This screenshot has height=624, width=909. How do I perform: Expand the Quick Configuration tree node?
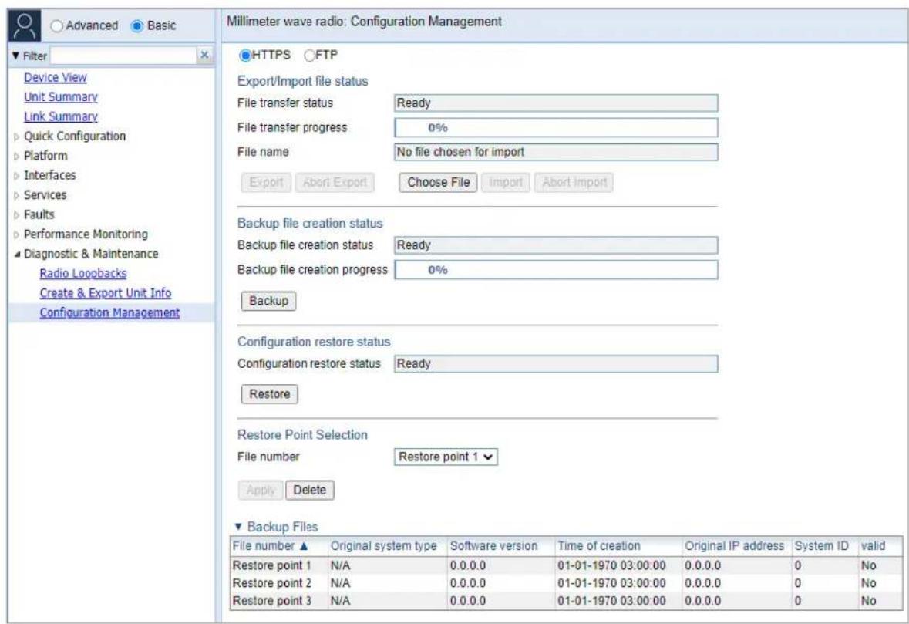point(17,137)
